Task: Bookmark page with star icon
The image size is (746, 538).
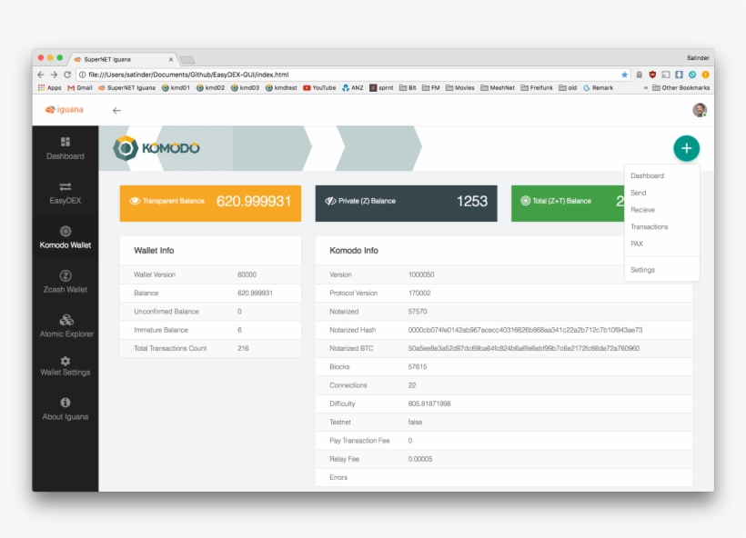Action: (x=624, y=75)
